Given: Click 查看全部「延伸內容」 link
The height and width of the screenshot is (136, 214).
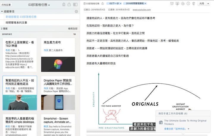Looking at the screenshot, I should coord(175,129).
